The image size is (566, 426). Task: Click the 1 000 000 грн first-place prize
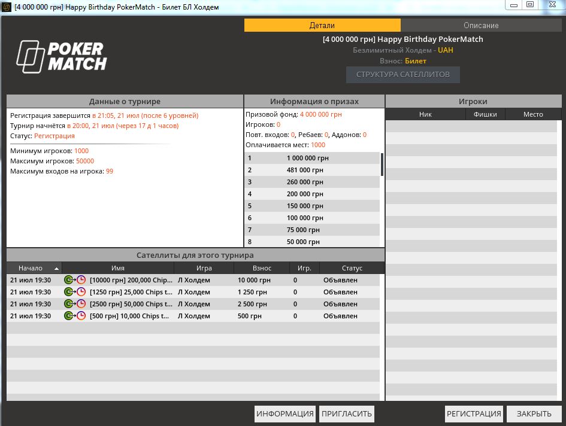click(312, 158)
